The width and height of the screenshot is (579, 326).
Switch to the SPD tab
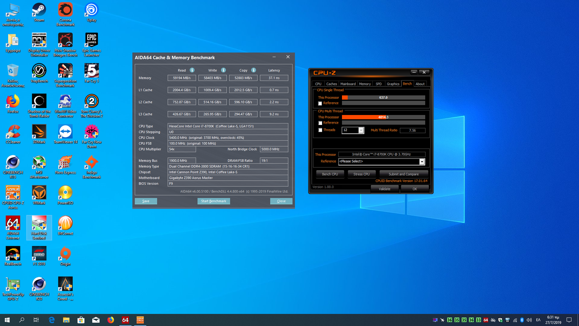tap(379, 84)
